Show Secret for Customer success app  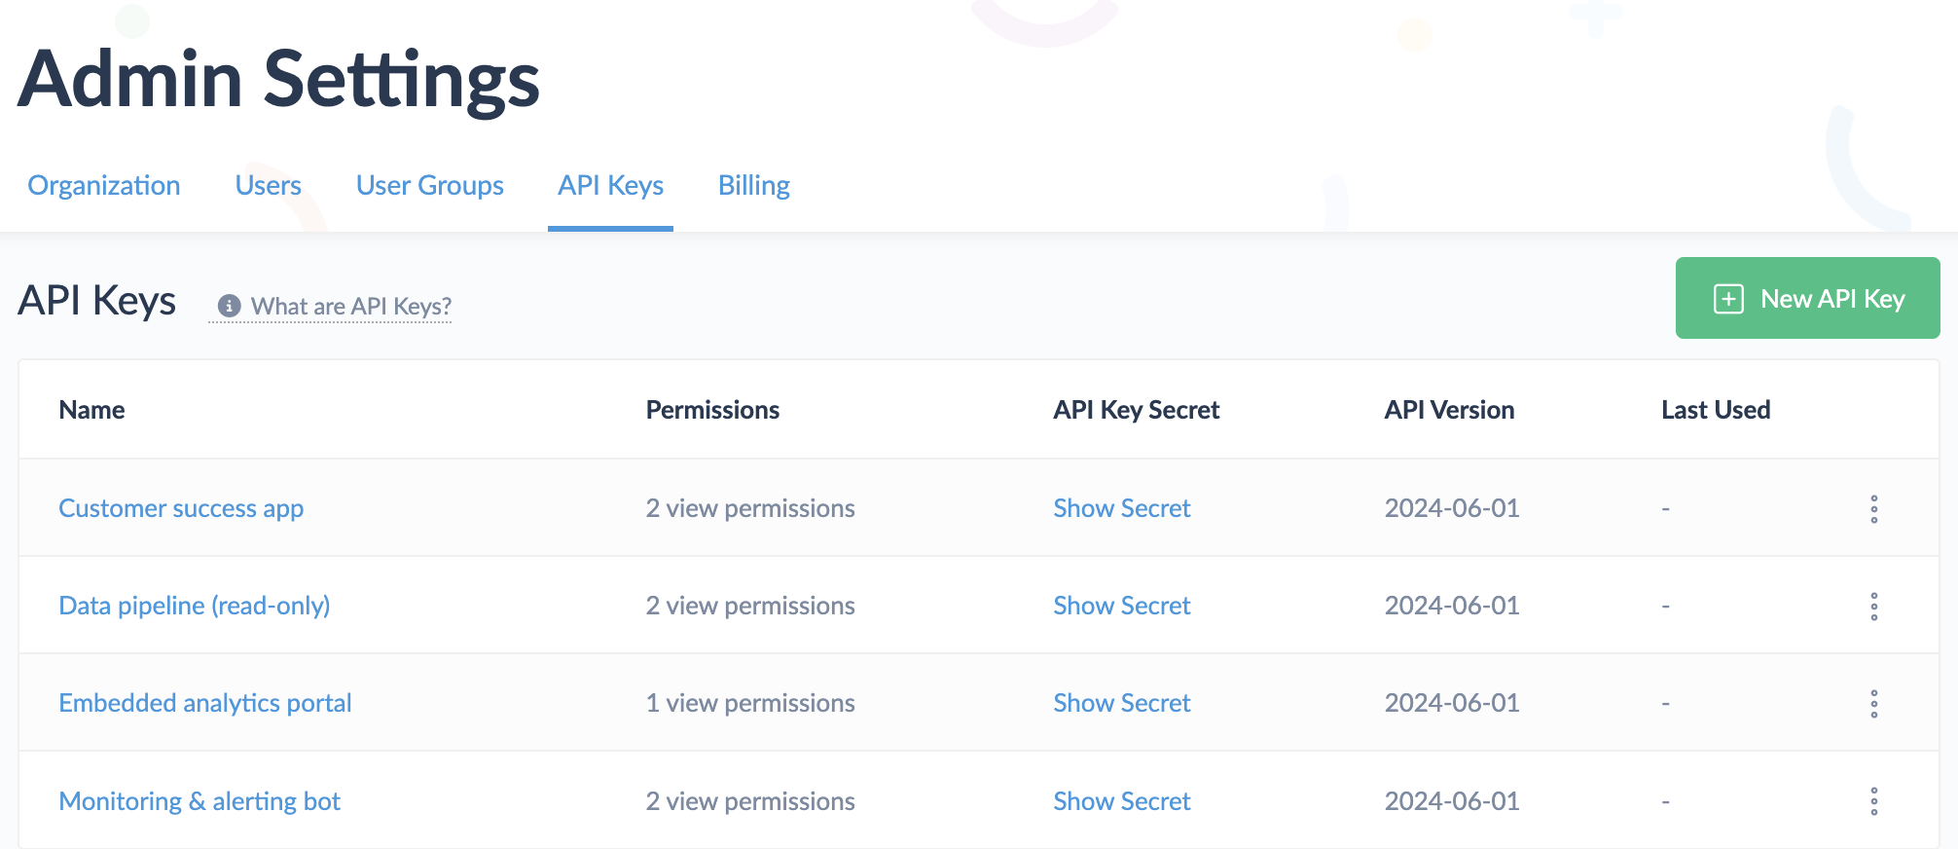click(x=1122, y=508)
